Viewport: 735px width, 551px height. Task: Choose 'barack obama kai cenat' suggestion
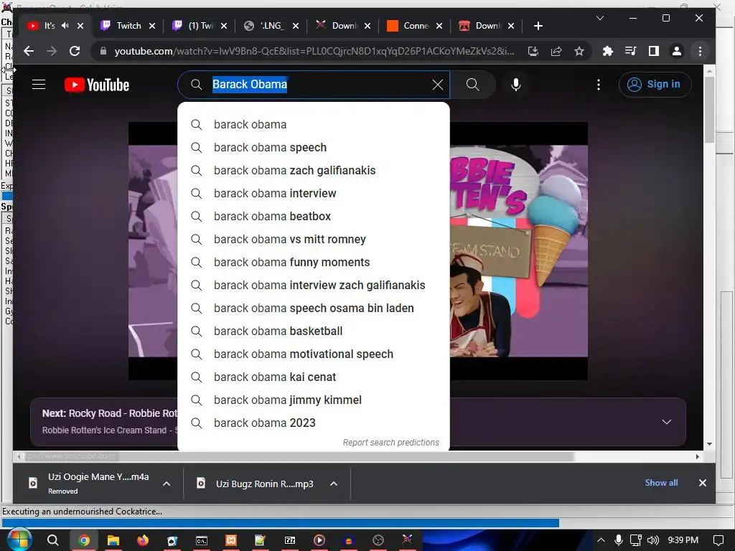click(x=313, y=377)
